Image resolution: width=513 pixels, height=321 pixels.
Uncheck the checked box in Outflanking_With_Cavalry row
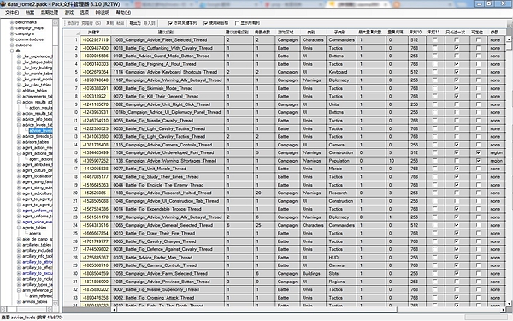tap(457, 48)
